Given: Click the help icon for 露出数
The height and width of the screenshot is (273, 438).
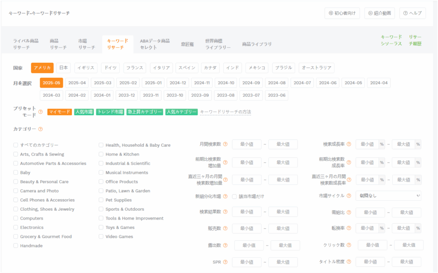Looking at the screenshot, I should click(x=225, y=245).
